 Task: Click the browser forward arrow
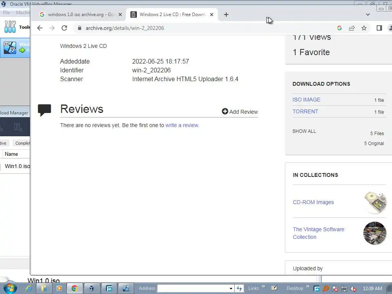coord(52,28)
